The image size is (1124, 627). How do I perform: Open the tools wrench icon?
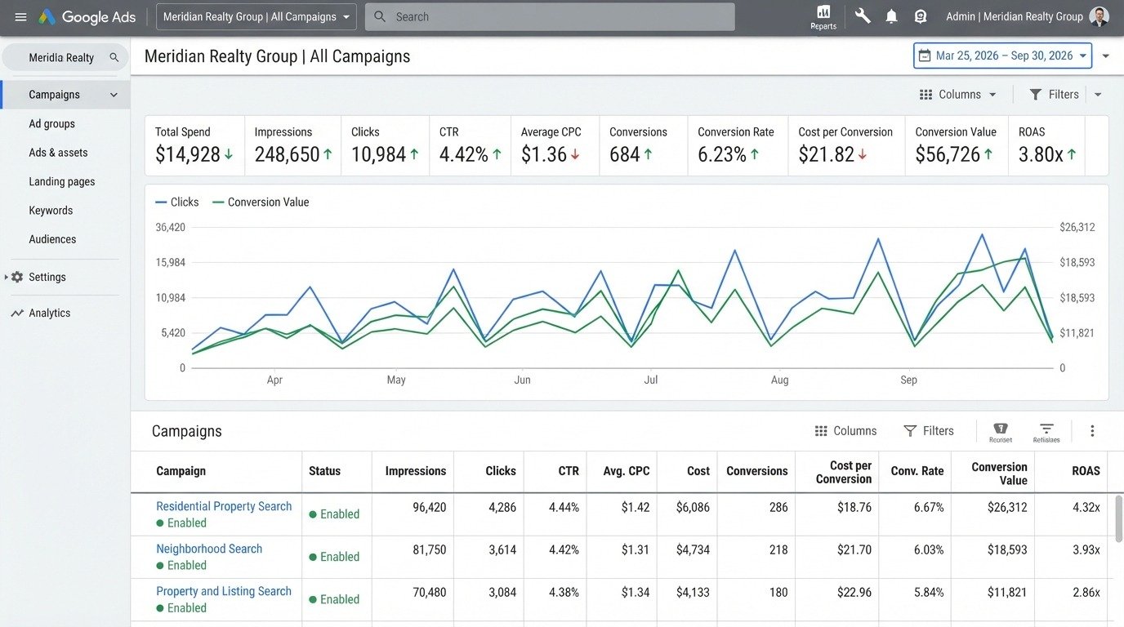pos(863,16)
